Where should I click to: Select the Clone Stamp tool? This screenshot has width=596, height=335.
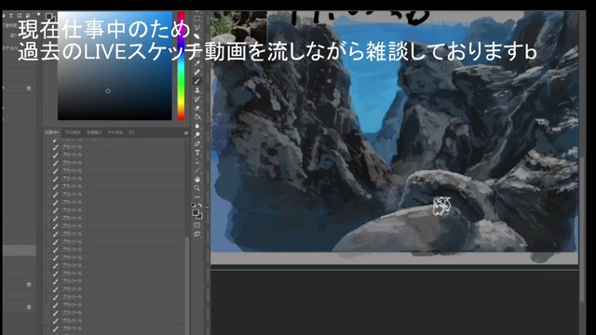197,90
